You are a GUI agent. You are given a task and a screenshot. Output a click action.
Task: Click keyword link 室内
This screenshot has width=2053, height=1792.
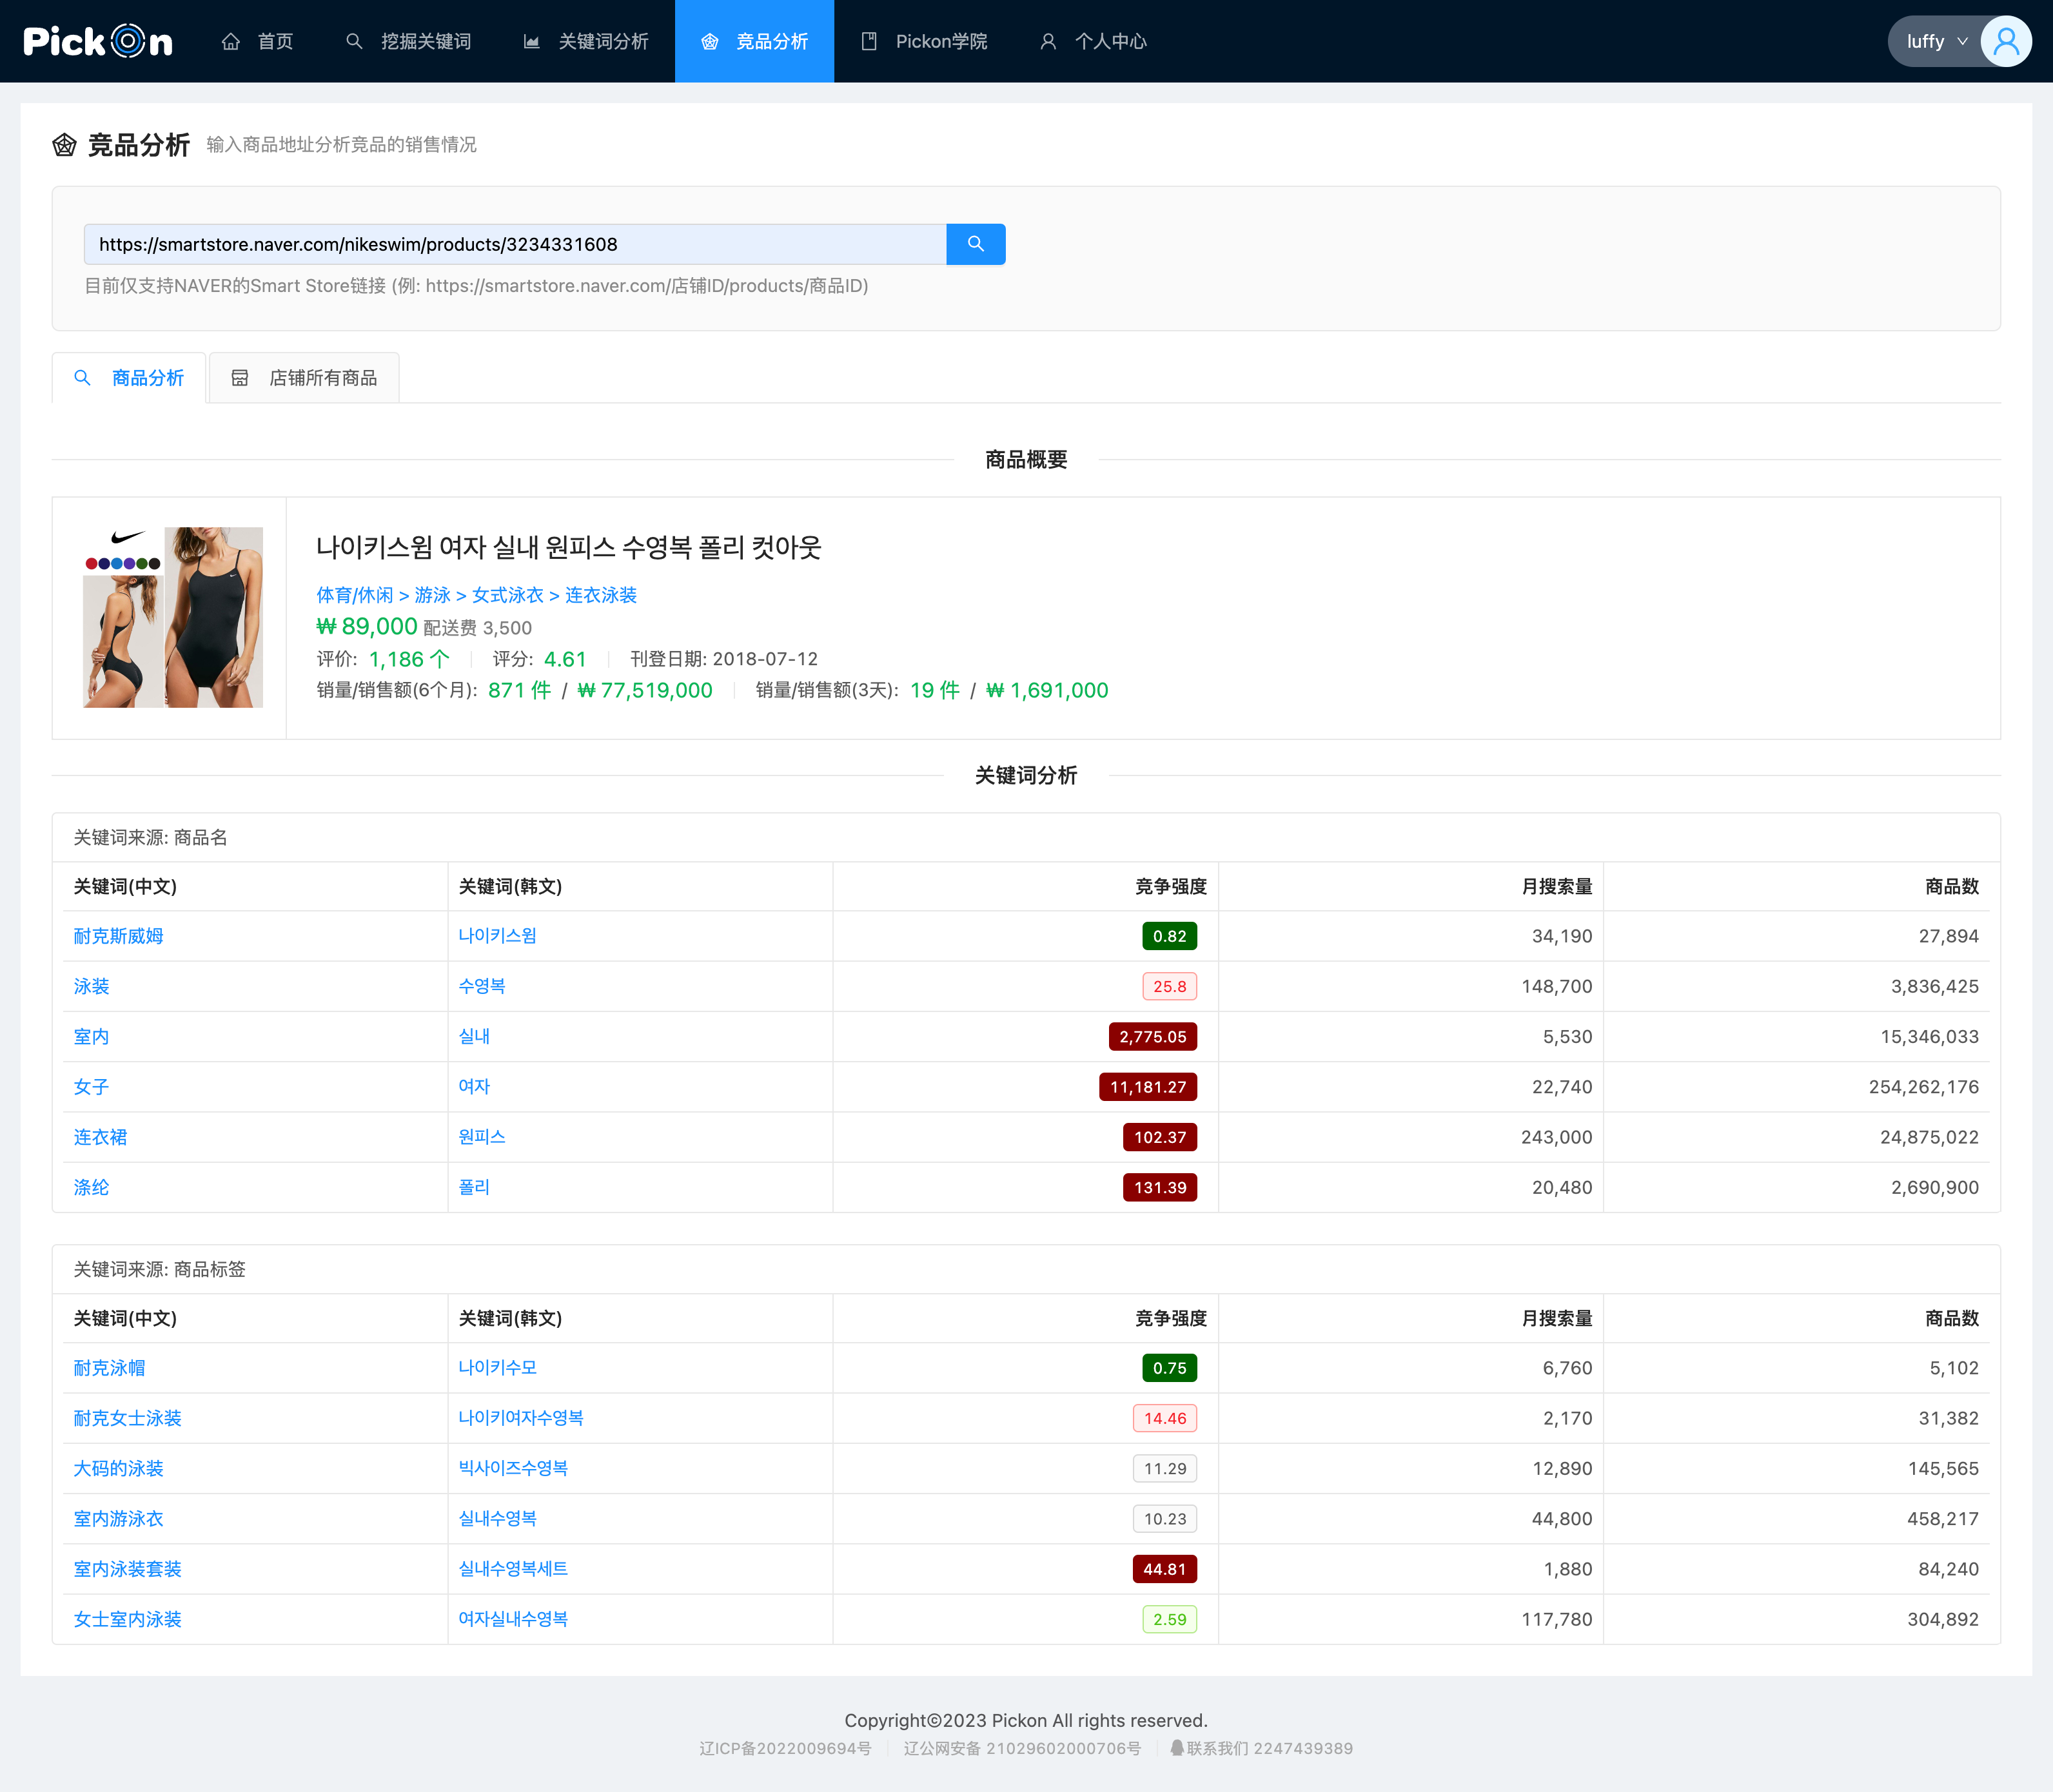point(91,1037)
